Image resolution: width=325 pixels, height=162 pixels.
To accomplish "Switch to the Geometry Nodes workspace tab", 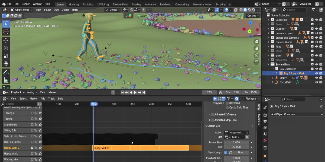I will point(203,4).
